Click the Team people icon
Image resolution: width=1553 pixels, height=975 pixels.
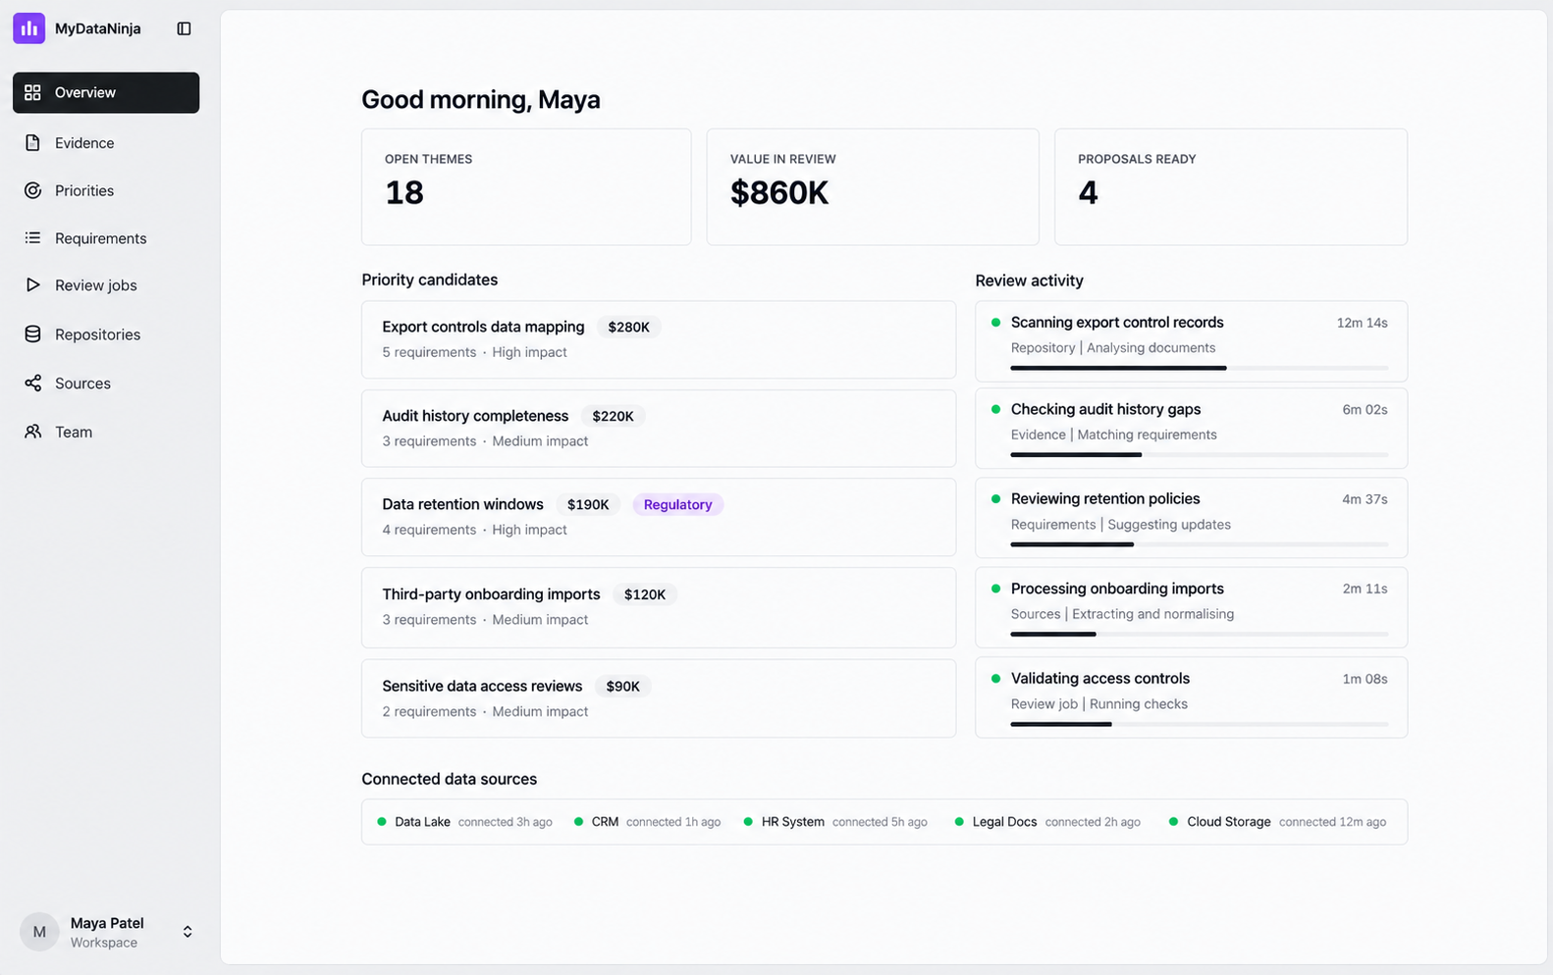click(32, 432)
